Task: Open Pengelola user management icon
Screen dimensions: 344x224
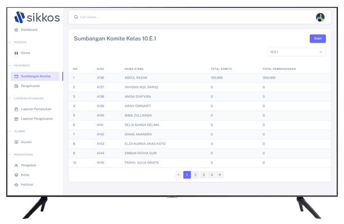Action: pyautogui.click(x=16, y=165)
